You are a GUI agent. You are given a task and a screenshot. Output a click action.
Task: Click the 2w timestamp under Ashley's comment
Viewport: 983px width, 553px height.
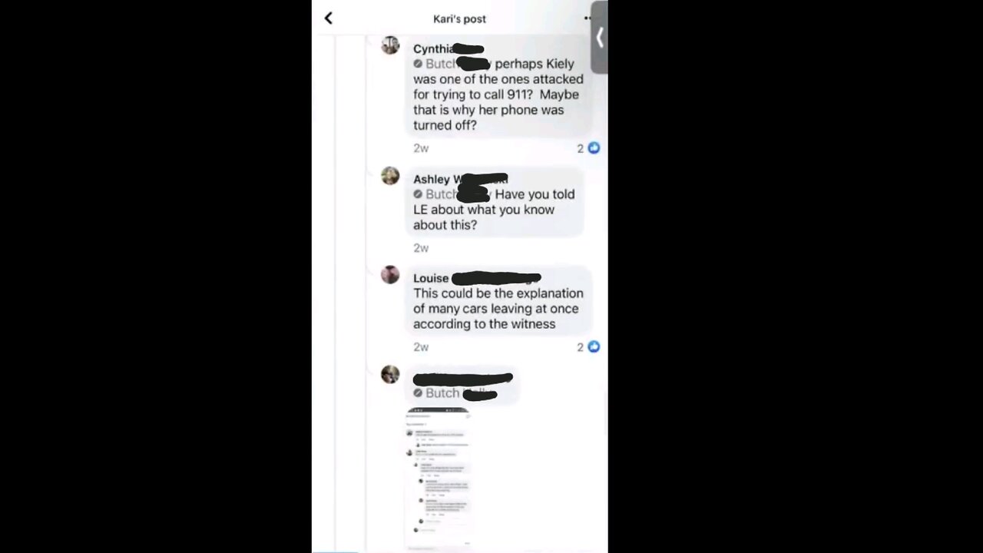click(x=421, y=248)
